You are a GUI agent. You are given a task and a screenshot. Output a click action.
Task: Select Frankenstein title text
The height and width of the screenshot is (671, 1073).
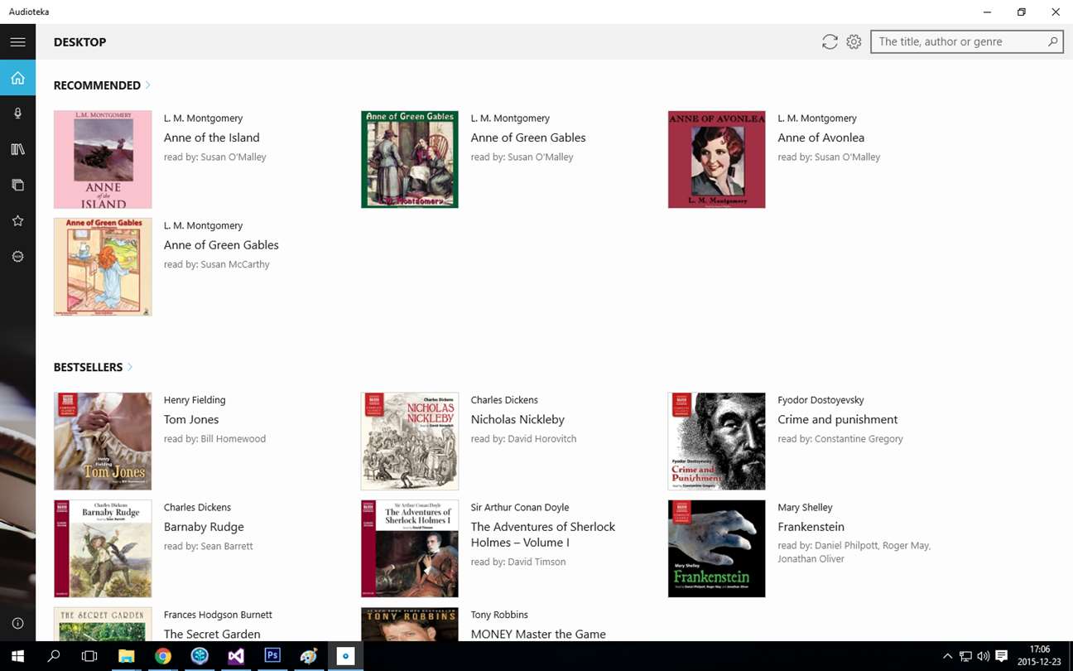pyautogui.click(x=811, y=527)
